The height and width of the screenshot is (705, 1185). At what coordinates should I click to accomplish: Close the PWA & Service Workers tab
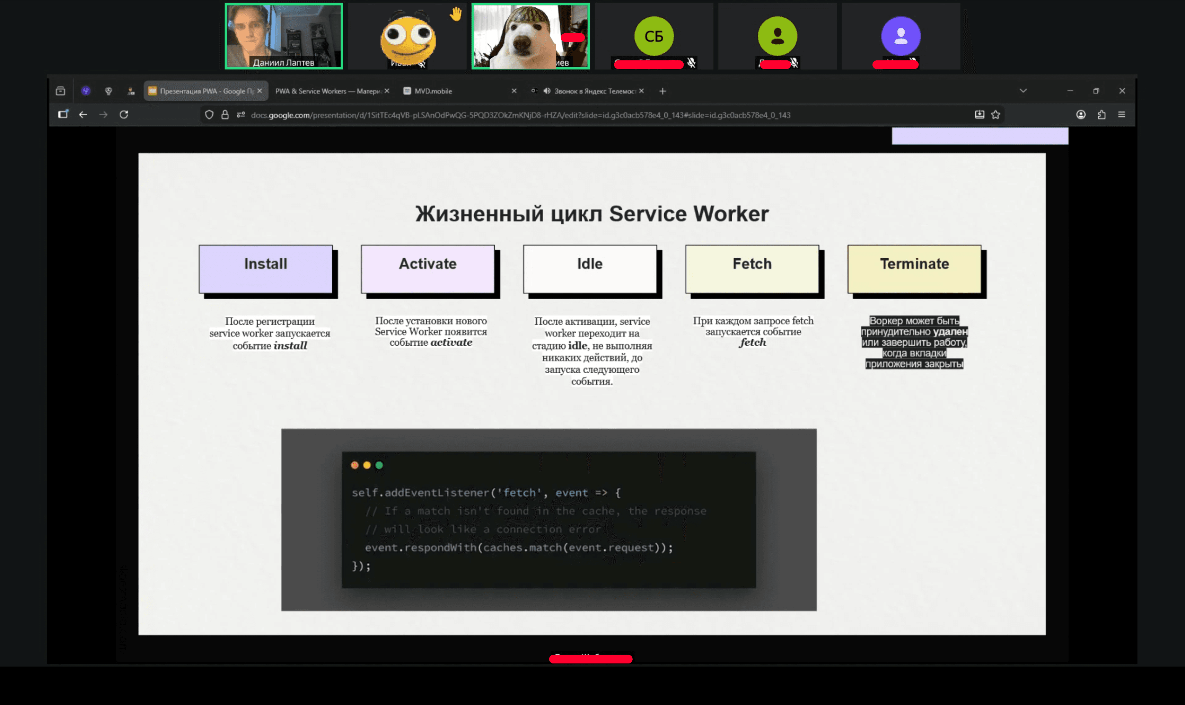[387, 91]
